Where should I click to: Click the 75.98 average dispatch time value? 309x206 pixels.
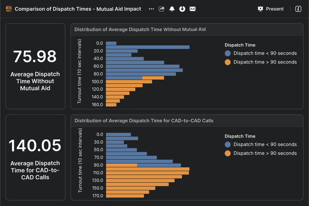click(35, 56)
